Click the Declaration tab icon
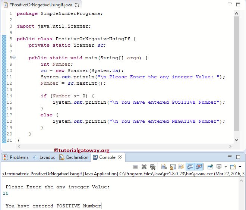 [61, 157]
